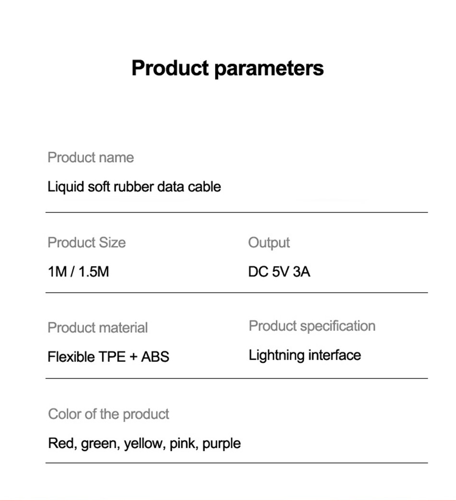Click the "Product name" label
This screenshot has width=456, height=501.
91,158
